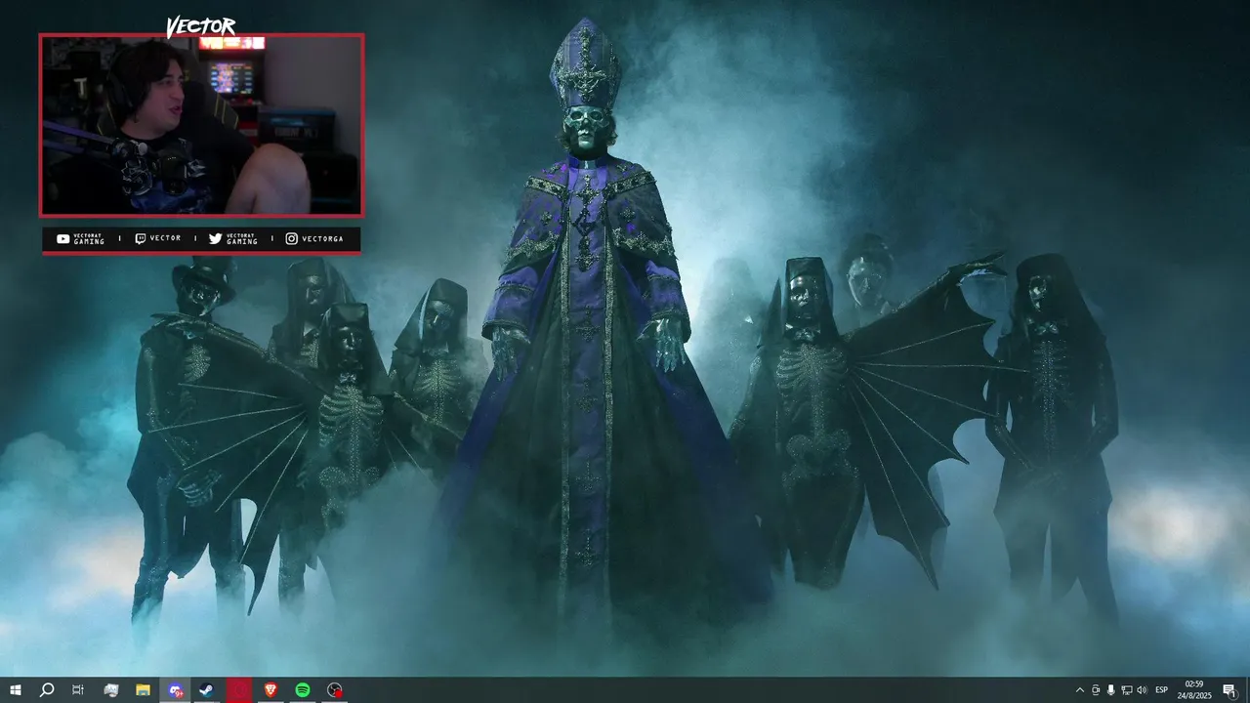Open Steam from the taskbar
The height and width of the screenshot is (703, 1250).
click(x=207, y=690)
